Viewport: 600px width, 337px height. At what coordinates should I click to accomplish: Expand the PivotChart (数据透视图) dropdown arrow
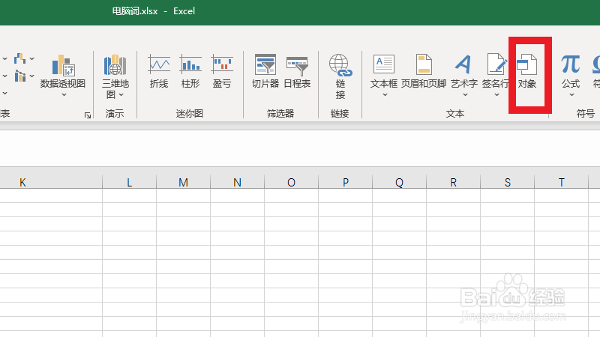[x=64, y=94]
